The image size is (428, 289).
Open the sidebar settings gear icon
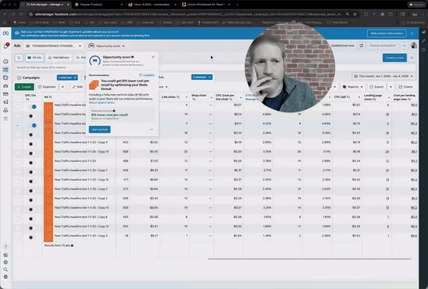[x=5, y=262]
